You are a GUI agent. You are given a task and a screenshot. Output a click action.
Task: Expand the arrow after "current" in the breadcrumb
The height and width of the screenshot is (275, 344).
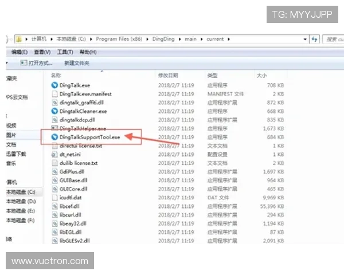pyautogui.click(x=229, y=39)
